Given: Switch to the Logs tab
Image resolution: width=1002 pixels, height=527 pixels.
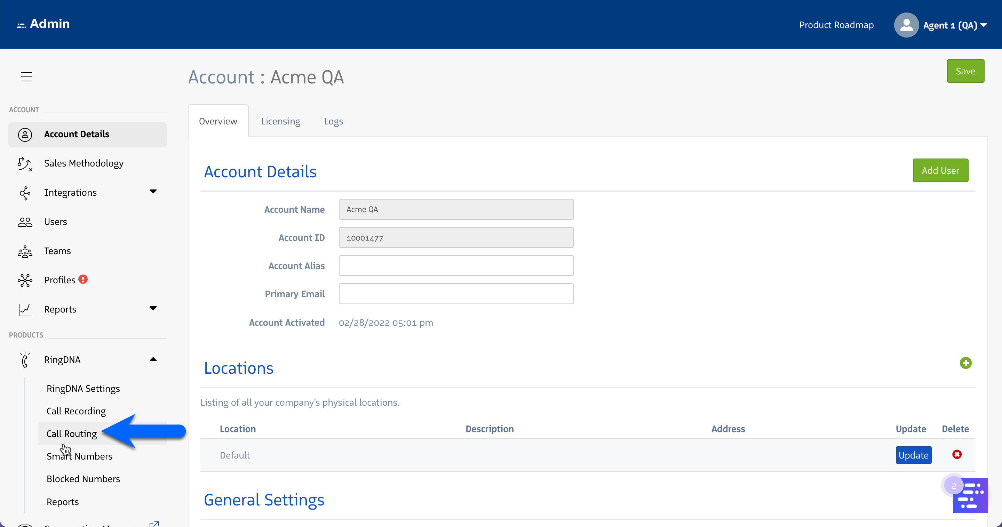Looking at the screenshot, I should coord(333,121).
